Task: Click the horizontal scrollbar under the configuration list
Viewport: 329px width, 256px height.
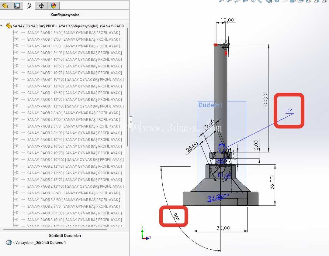Action: 55,229
